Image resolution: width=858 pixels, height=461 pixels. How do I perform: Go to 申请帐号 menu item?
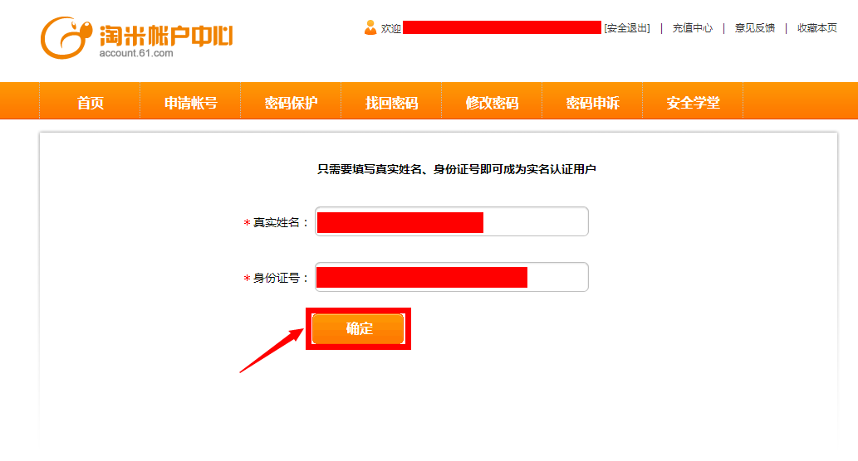[190, 102]
